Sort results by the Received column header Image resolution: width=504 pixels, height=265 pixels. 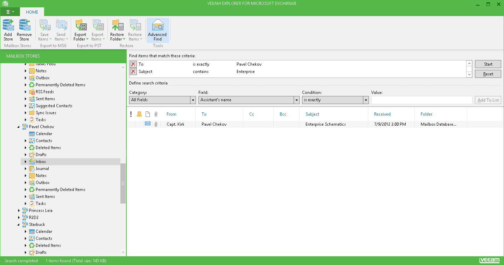[x=382, y=114]
